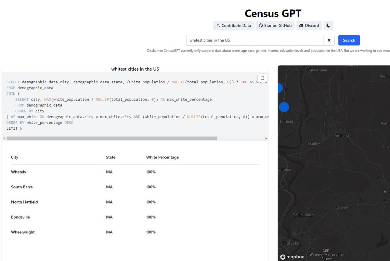
Task: Select the South Barre city cell
Action: [x=22, y=187]
